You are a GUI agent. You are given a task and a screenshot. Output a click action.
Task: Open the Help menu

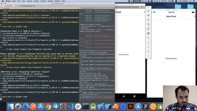point(63,1)
